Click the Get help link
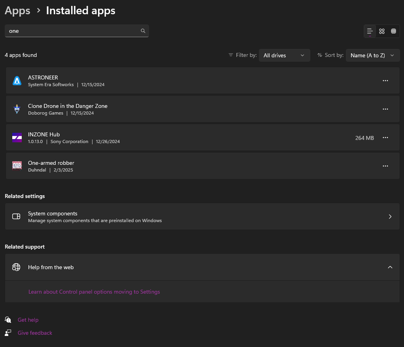 [28, 320]
